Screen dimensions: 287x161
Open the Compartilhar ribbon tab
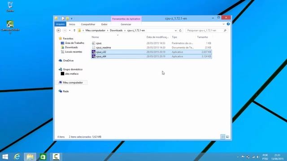click(x=88, y=24)
